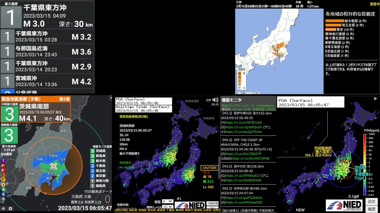Open the Hi-net・文字 tab link
This screenshot has height=213, width=380.
click(x=241, y=109)
